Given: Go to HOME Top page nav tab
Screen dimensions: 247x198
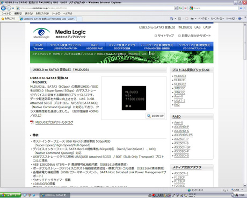Looking at the screenshot, I should click(38, 46).
